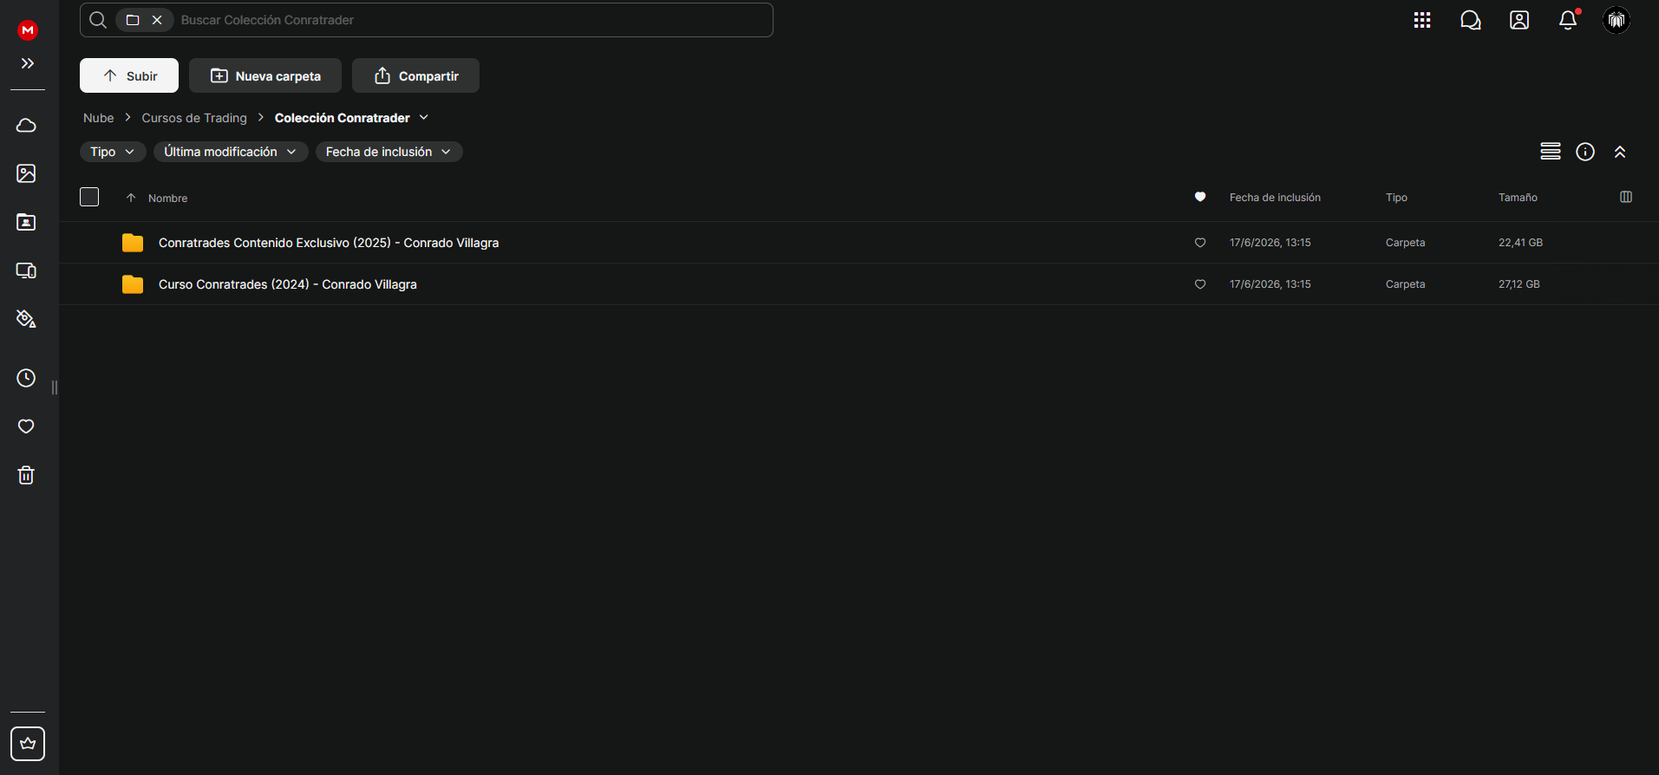Image resolution: width=1659 pixels, height=775 pixels.
Task: Open the Cloud drive sidebar icon
Action: pos(26,125)
